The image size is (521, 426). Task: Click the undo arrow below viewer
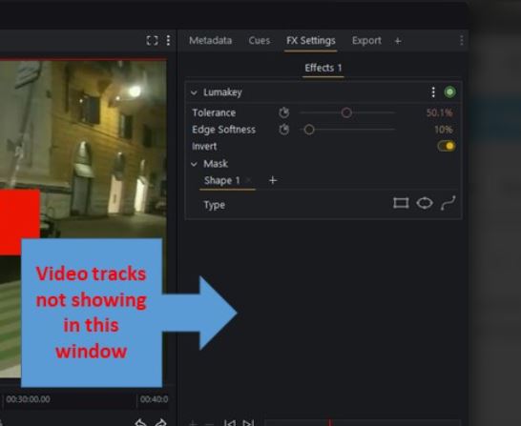140,422
